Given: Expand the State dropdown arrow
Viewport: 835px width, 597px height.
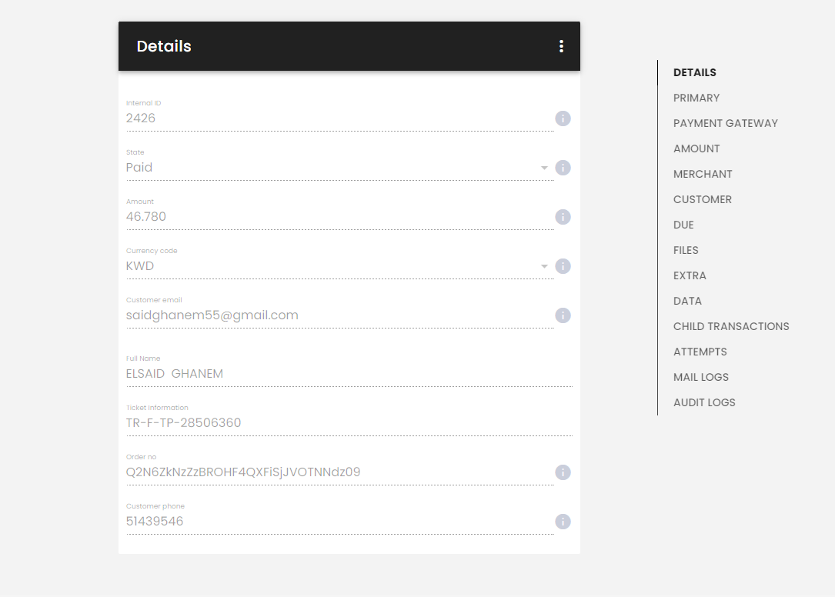Looking at the screenshot, I should coord(544,168).
